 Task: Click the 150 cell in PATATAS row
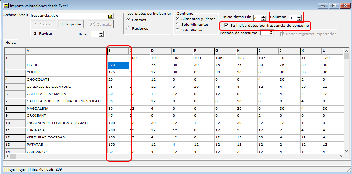click(118, 144)
